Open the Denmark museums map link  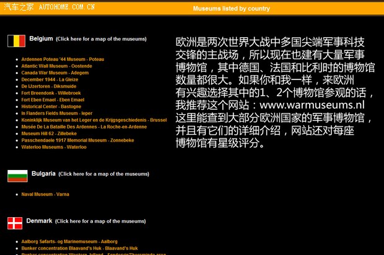pyautogui.click(x=100, y=221)
